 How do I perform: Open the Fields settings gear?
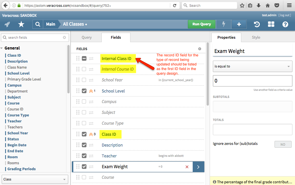click(x=200, y=49)
